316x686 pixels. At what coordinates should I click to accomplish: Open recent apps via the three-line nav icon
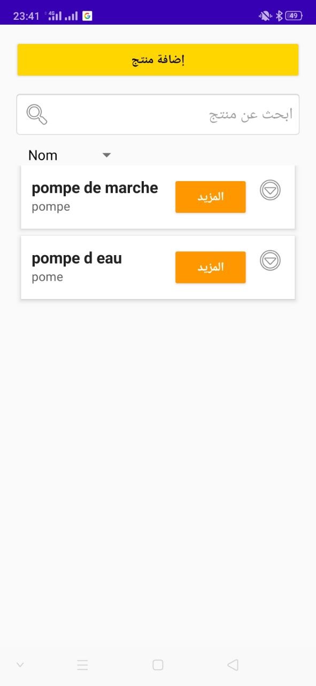(x=82, y=665)
